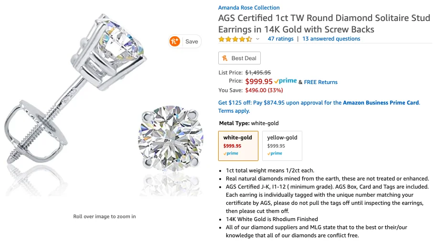Screen dimensions: 447x244
Task: Click the Terms apply link
Action: tap(234, 111)
